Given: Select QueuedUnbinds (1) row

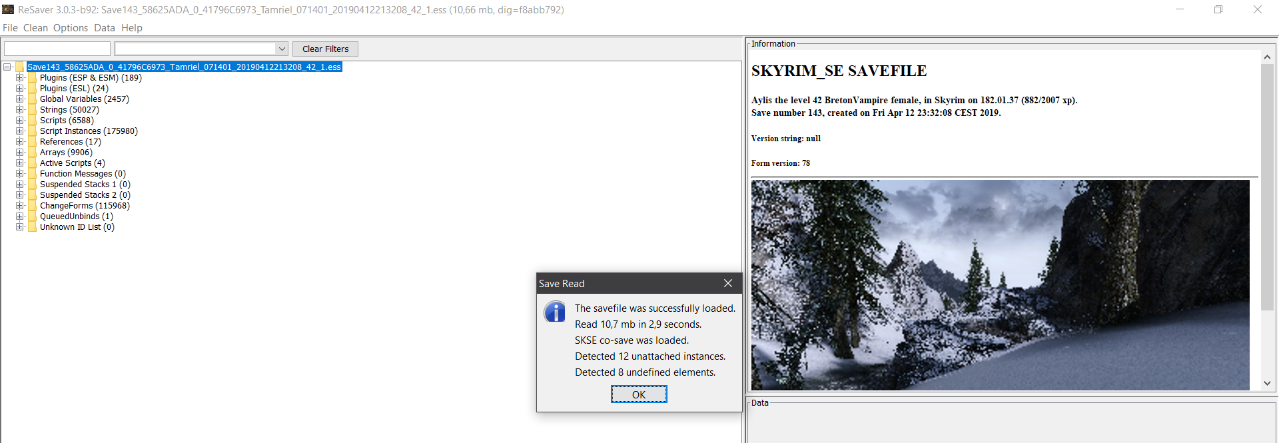Looking at the screenshot, I should pos(77,216).
